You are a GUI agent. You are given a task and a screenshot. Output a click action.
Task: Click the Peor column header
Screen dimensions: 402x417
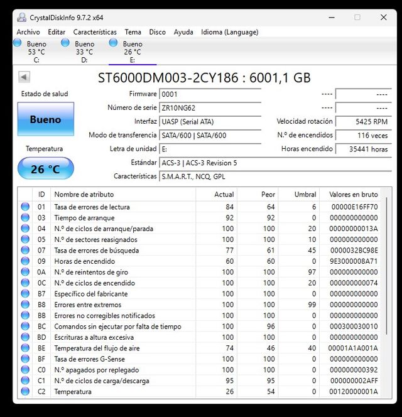(258, 195)
